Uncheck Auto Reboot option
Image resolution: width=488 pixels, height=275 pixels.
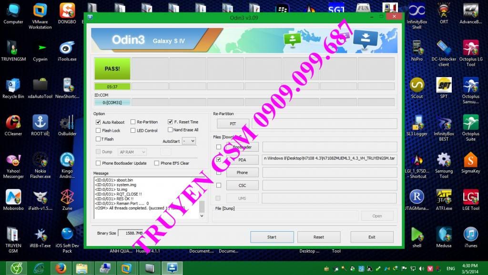[x=98, y=122]
